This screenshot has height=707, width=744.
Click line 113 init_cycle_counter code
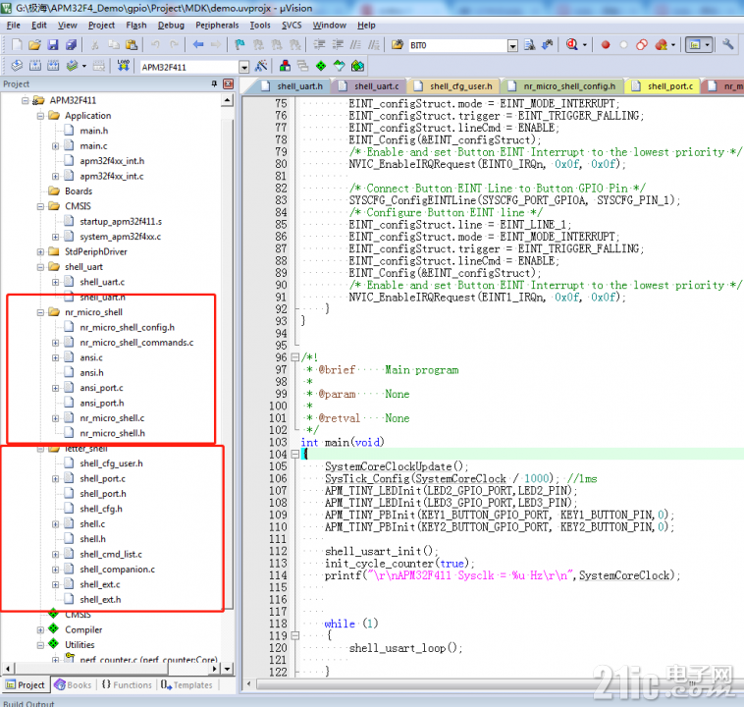[x=400, y=563]
